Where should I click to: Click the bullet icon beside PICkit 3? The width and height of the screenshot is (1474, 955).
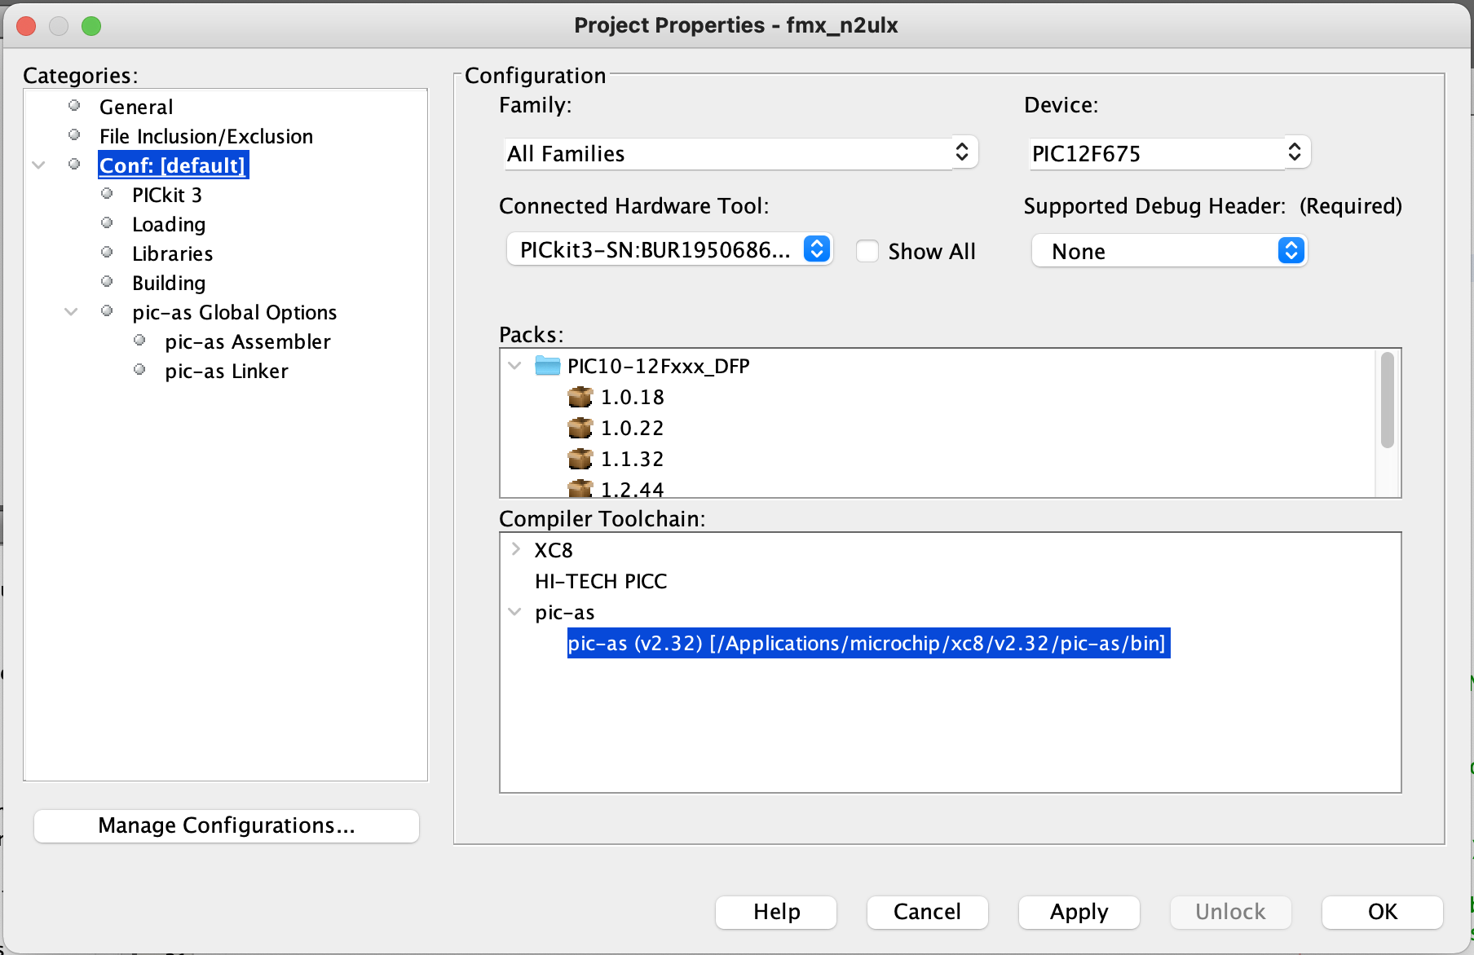[107, 194]
